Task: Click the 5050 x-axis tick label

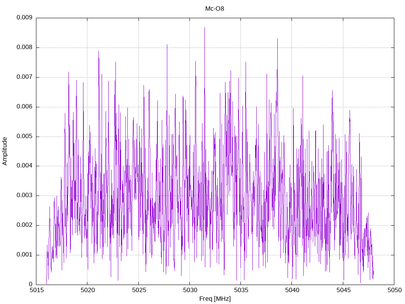Action: (394, 290)
